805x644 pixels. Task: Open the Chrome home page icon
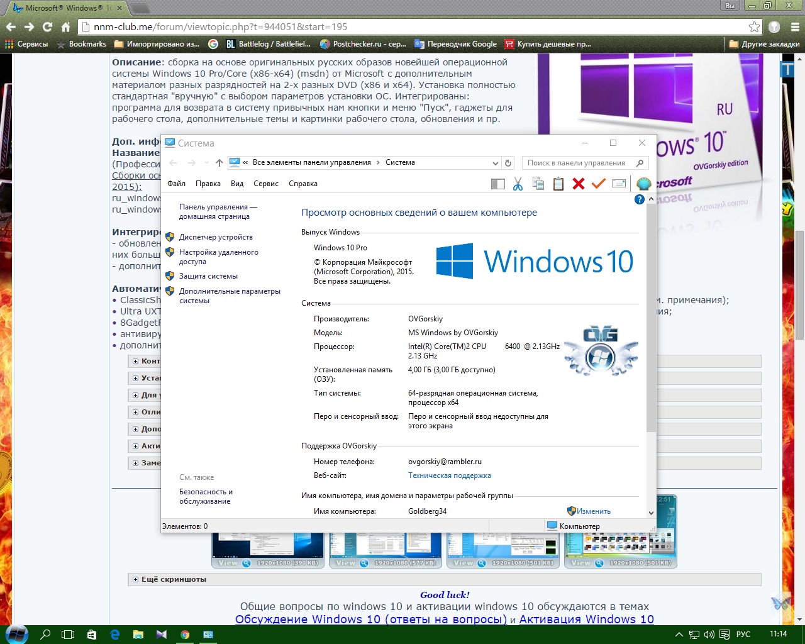(65, 27)
